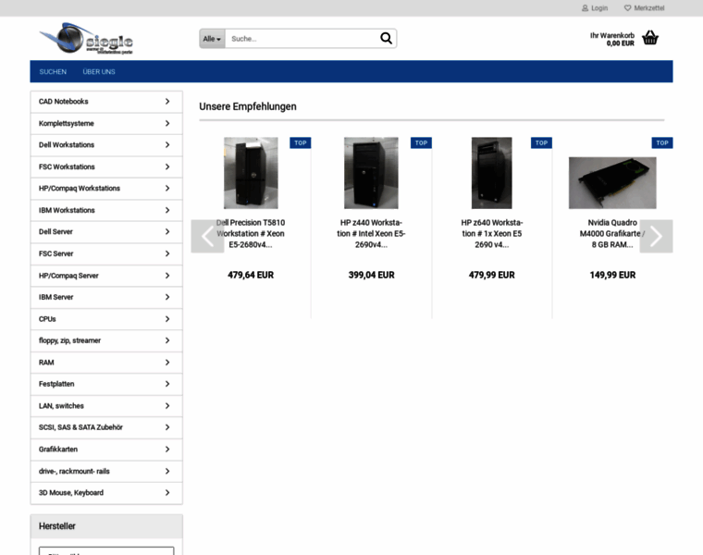The width and height of the screenshot is (703, 555).
Task: Click price 399,04 EUR
Action: 371,276
